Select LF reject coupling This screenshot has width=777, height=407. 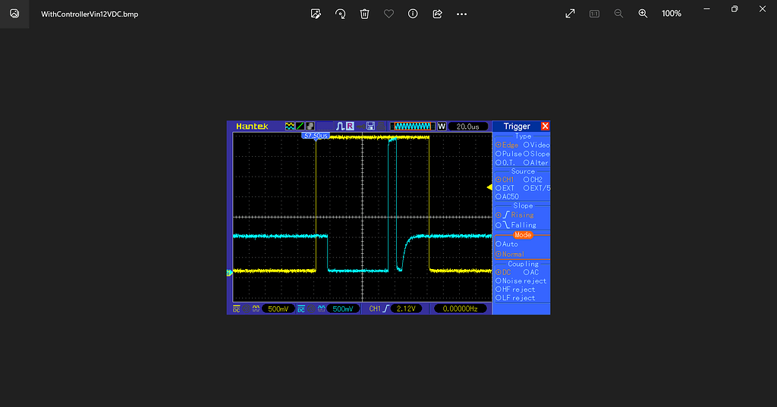tap(515, 298)
